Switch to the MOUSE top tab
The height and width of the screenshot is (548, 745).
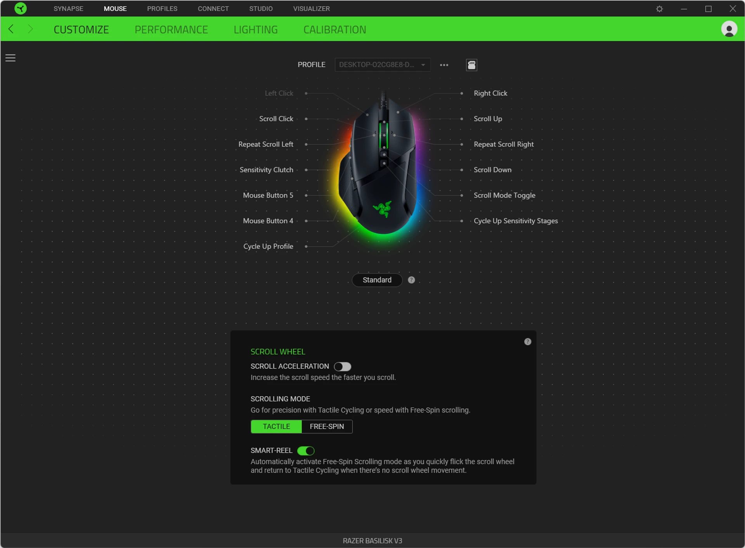(115, 9)
